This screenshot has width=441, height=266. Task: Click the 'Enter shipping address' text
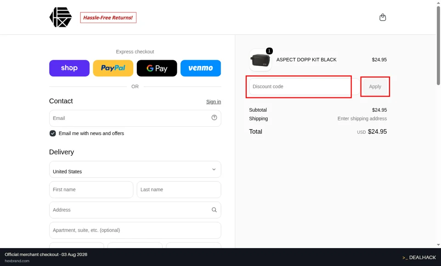tap(362, 119)
